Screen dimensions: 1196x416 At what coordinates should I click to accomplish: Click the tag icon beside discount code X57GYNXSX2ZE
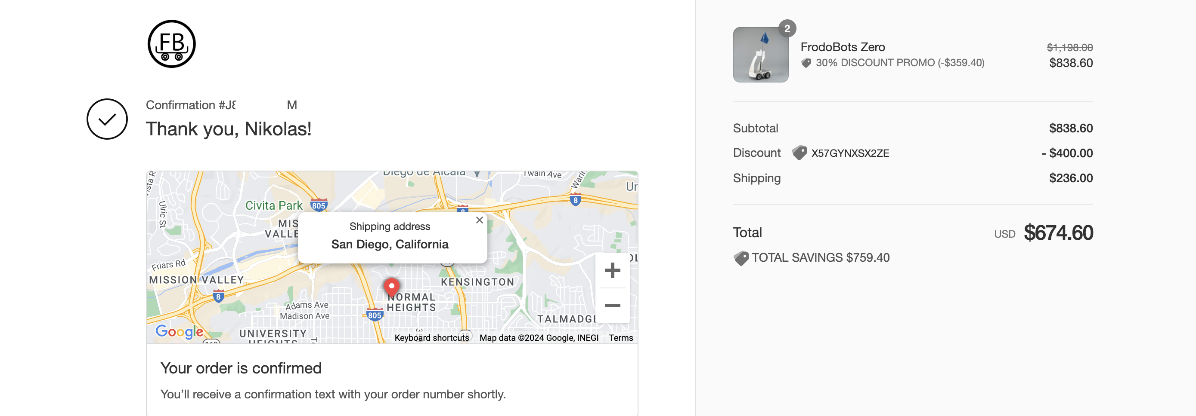pyautogui.click(x=799, y=153)
